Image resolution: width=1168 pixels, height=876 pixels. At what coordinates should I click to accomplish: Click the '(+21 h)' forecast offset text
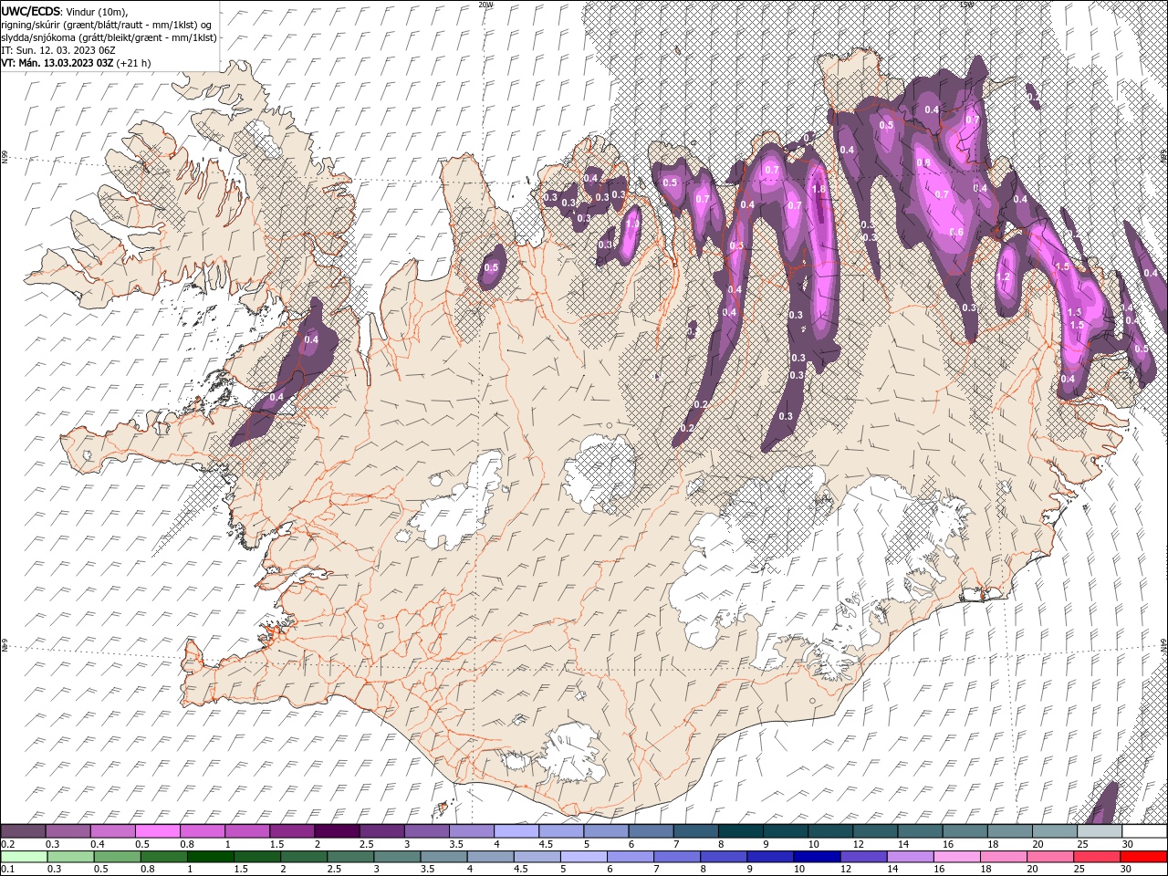[134, 63]
